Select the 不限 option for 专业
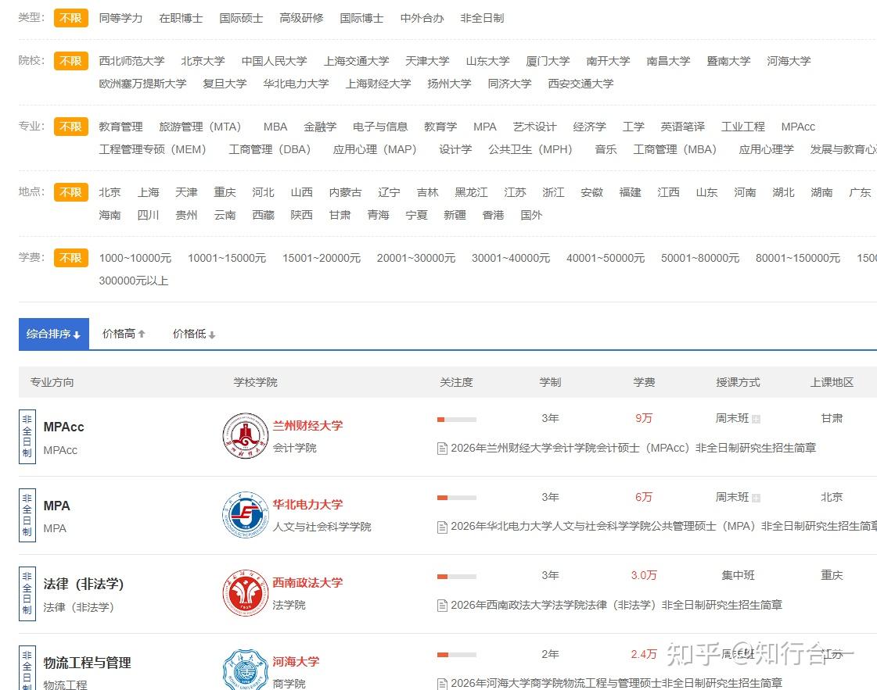Image resolution: width=877 pixels, height=690 pixels. coord(71,127)
